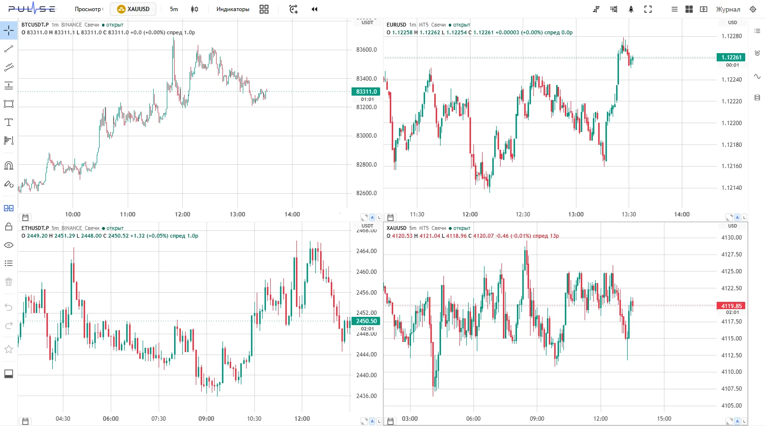Open the database stack icon in right sidebar
This screenshot has width=766, height=426.
click(x=757, y=98)
